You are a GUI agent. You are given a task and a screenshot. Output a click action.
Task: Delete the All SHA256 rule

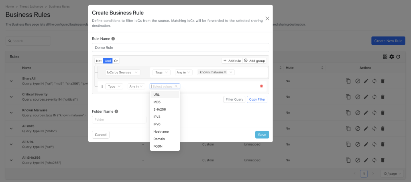tap(383, 160)
